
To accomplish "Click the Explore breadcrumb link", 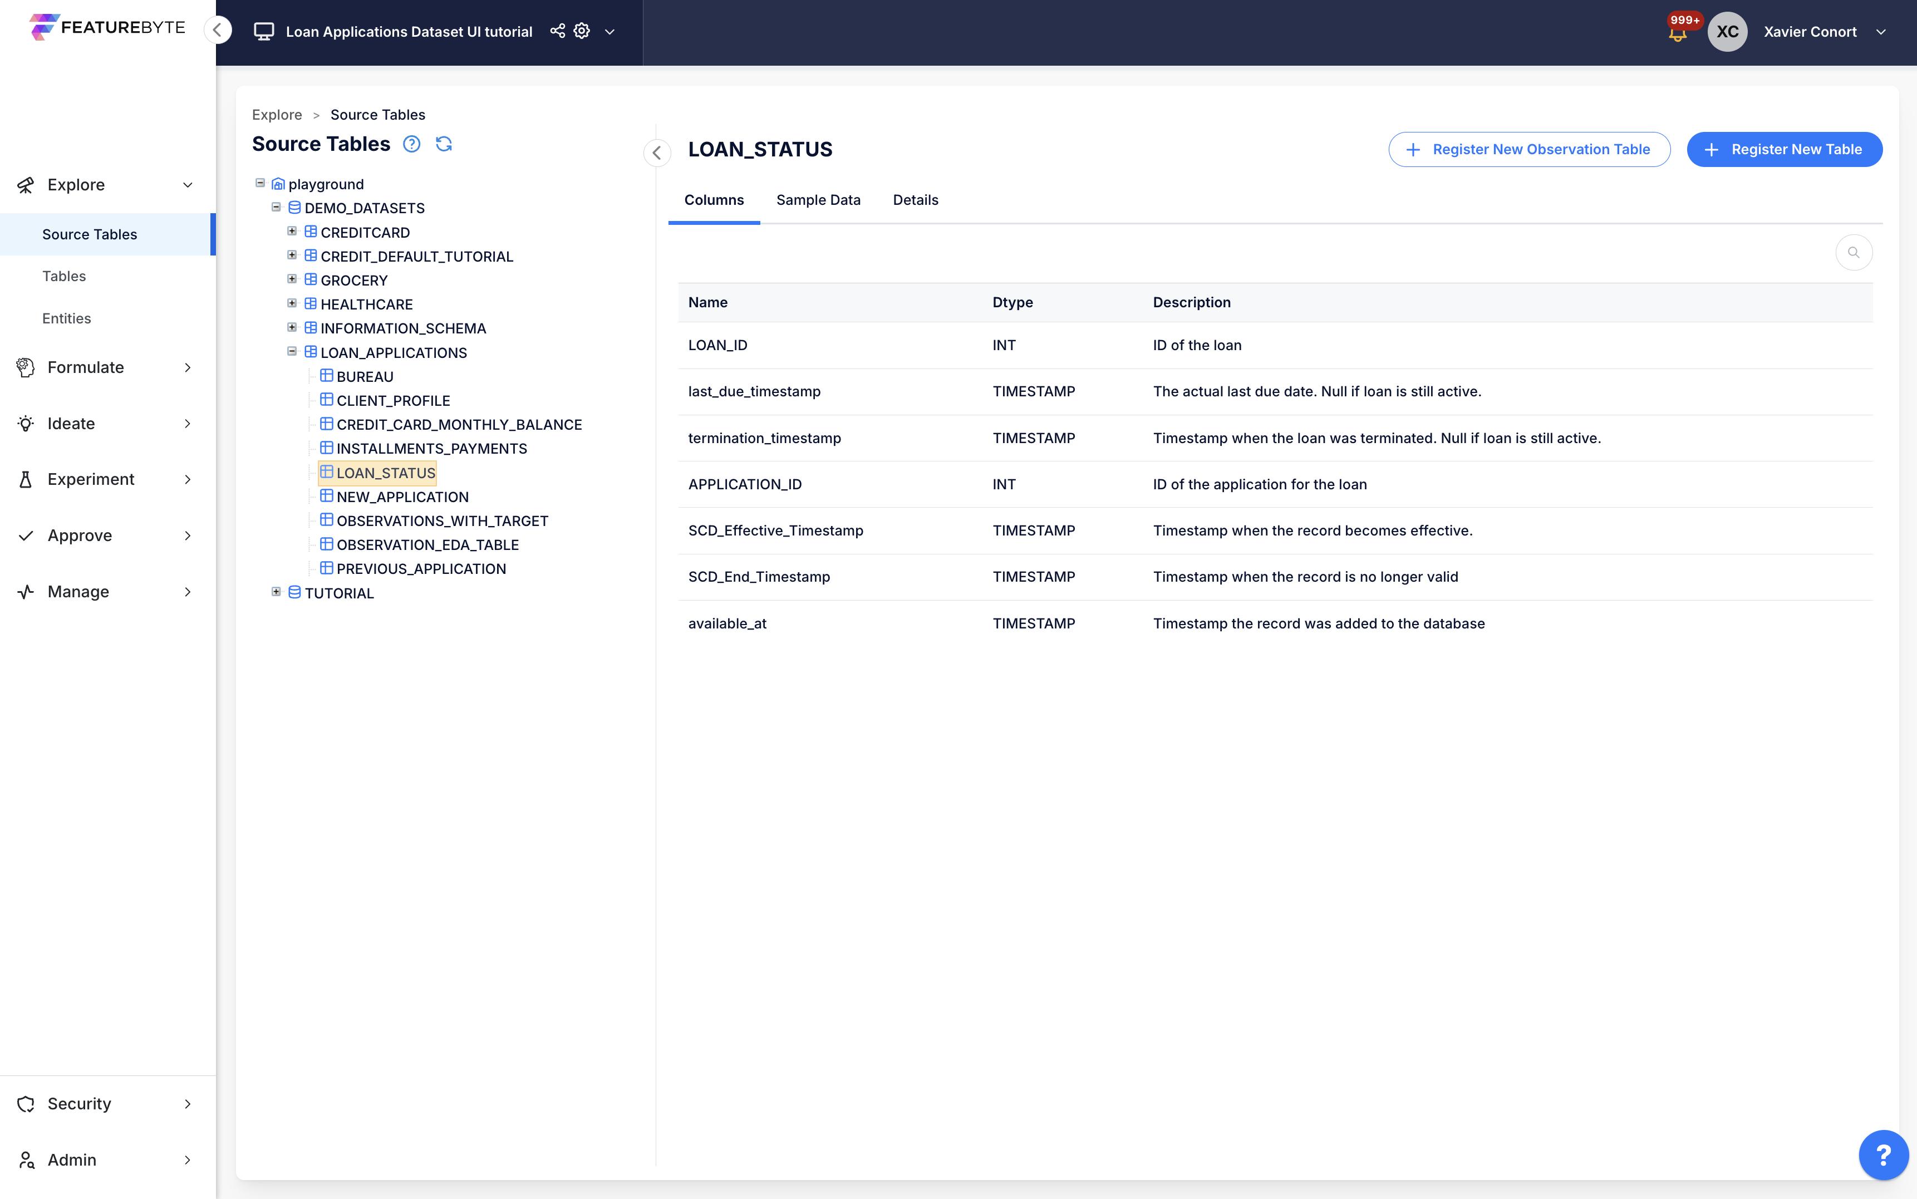I will coord(277,114).
